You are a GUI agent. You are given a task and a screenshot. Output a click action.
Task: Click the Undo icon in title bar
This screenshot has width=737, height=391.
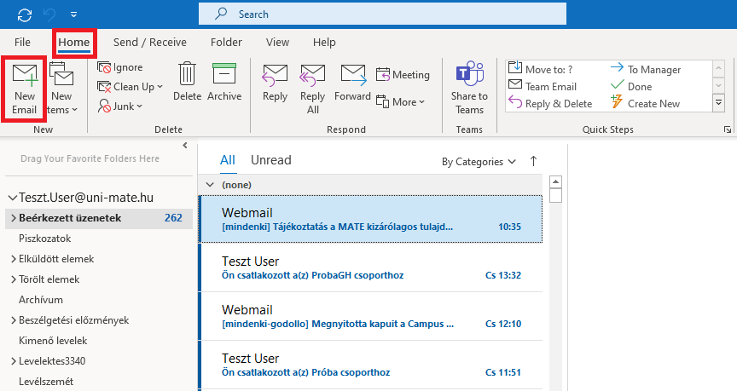tap(49, 14)
